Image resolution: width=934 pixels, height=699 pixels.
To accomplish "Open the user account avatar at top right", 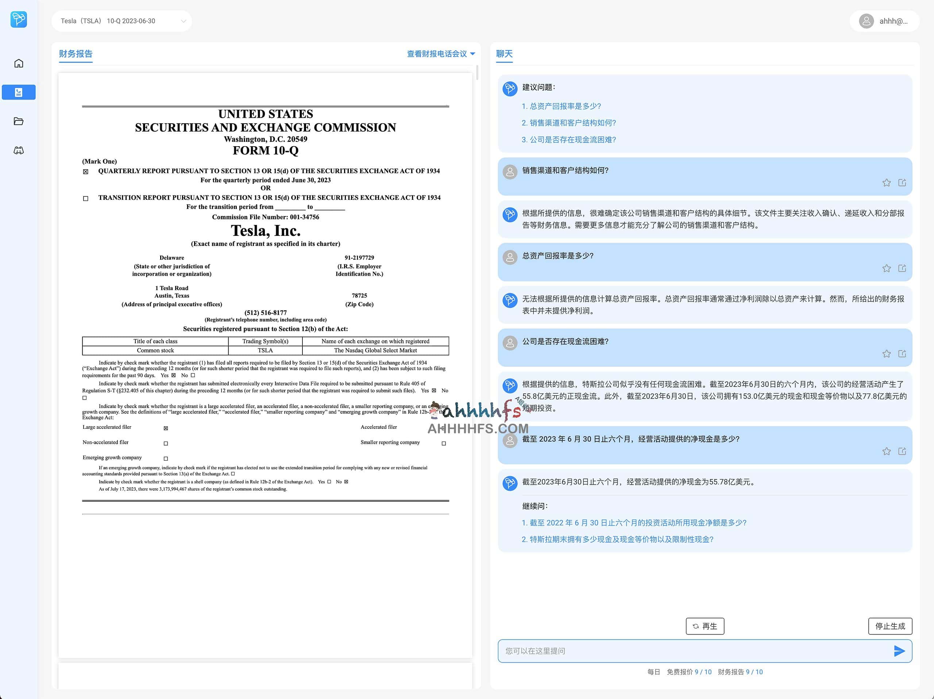I will pyautogui.click(x=867, y=21).
